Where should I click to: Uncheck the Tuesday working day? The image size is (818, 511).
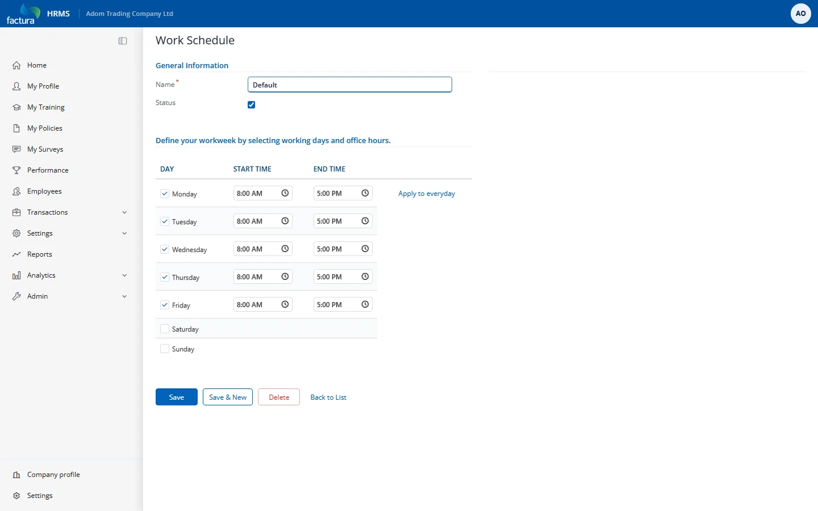coord(165,221)
